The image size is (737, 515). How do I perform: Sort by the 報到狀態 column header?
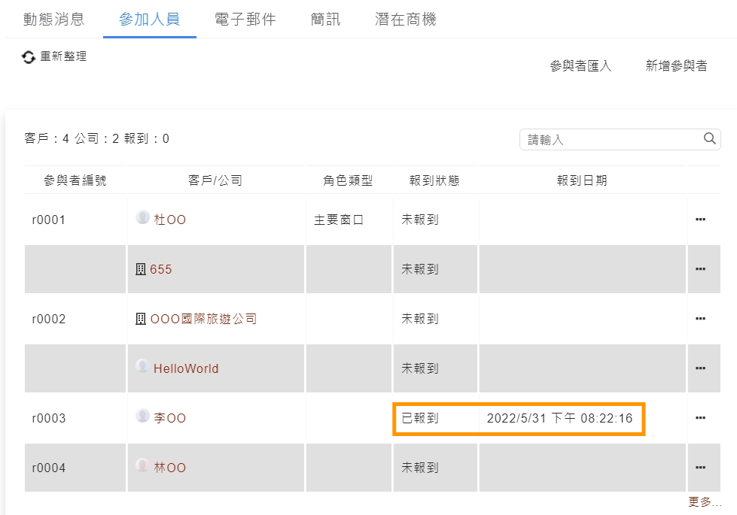pos(434,180)
